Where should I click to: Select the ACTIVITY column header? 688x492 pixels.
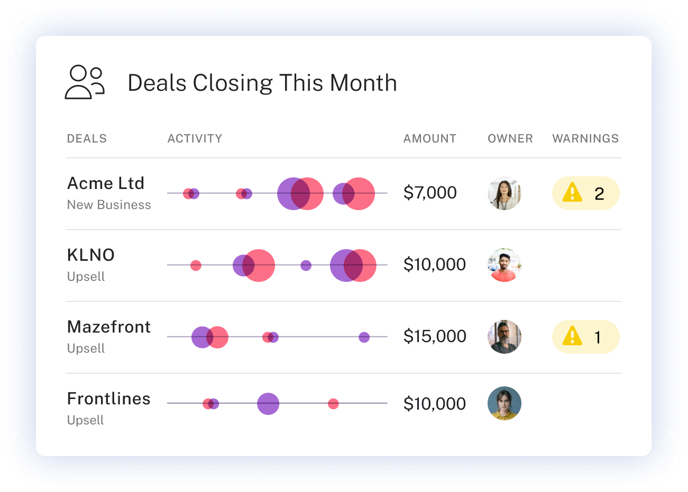coord(195,138)
